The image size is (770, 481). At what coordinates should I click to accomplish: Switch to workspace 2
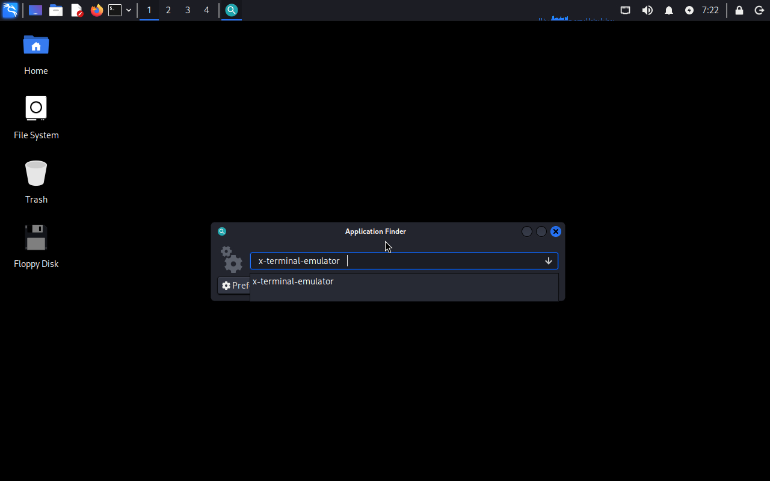[168, 10]
